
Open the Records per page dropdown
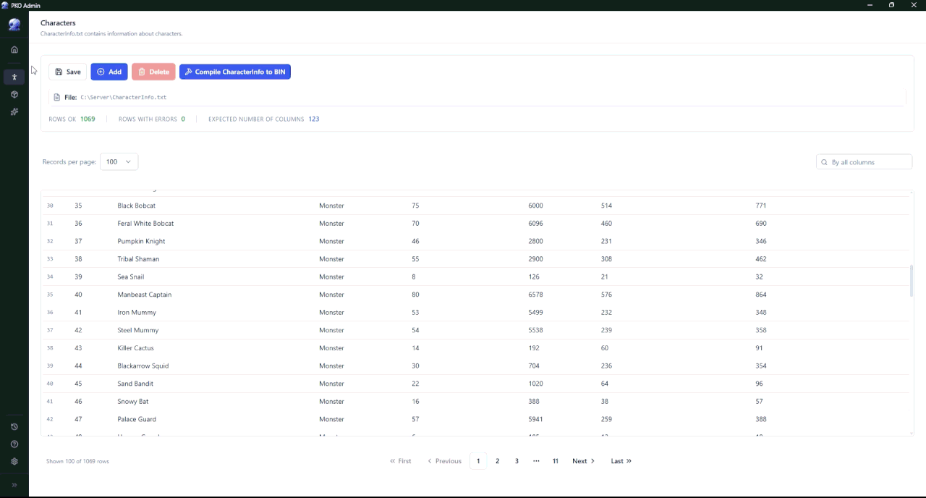pos(119,162)
